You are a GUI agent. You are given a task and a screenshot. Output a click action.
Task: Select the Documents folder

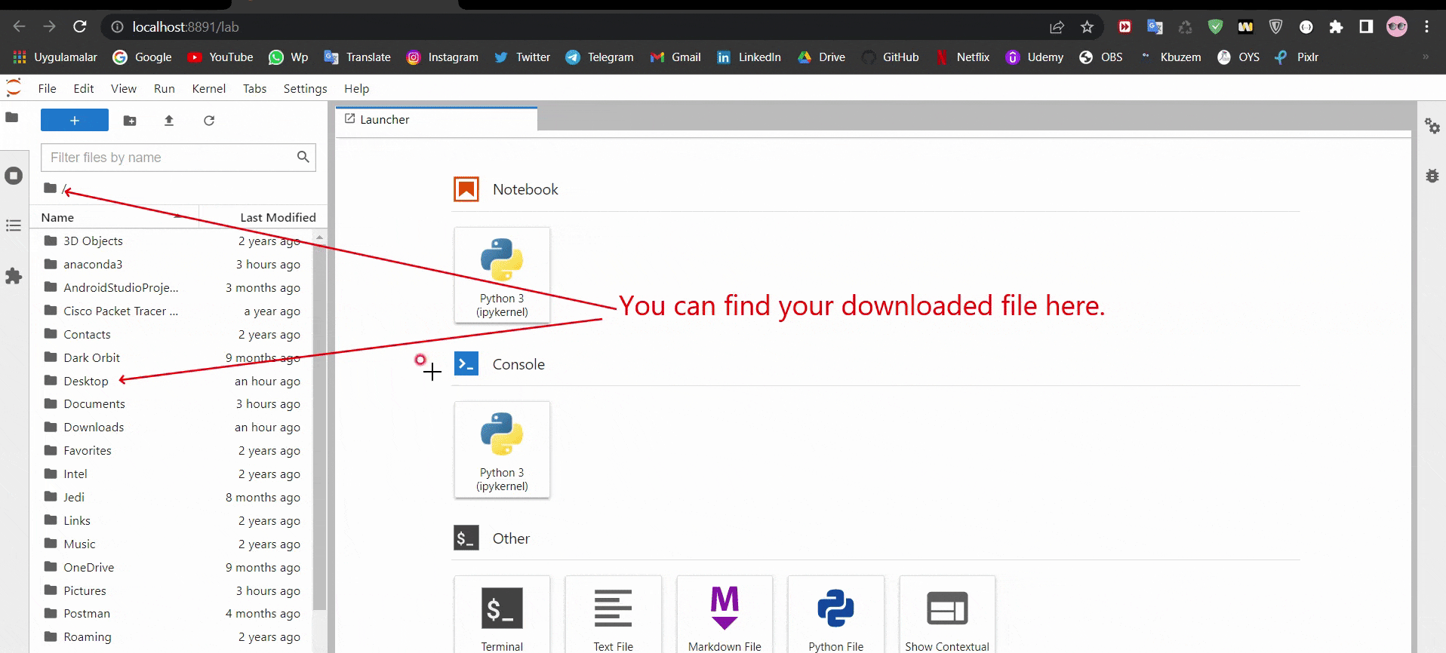tap(172, 404)
